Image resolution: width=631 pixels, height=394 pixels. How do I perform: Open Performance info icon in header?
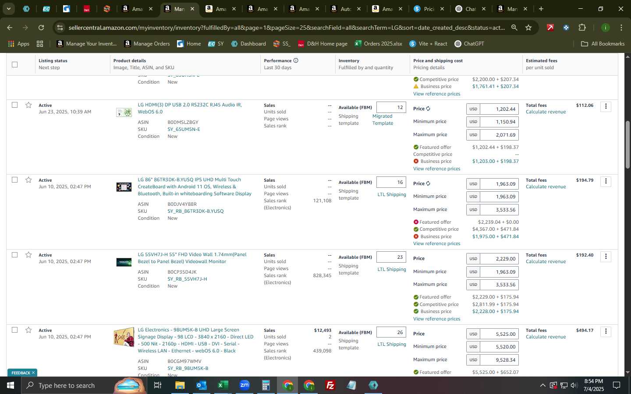[x=296, y=60]
